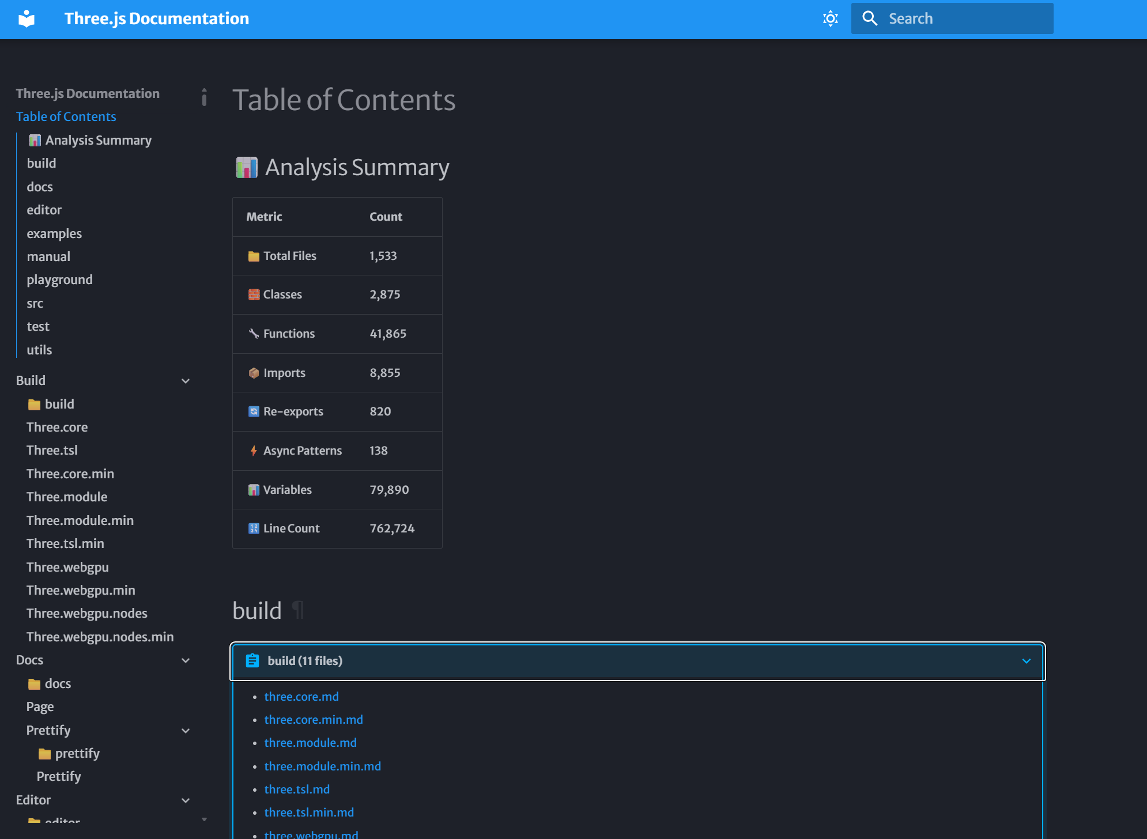Jump to Analysis Summary section in sidebar
Image resolution: width=1147 pixels, height=839 pixels.
(x=90, y=141)
